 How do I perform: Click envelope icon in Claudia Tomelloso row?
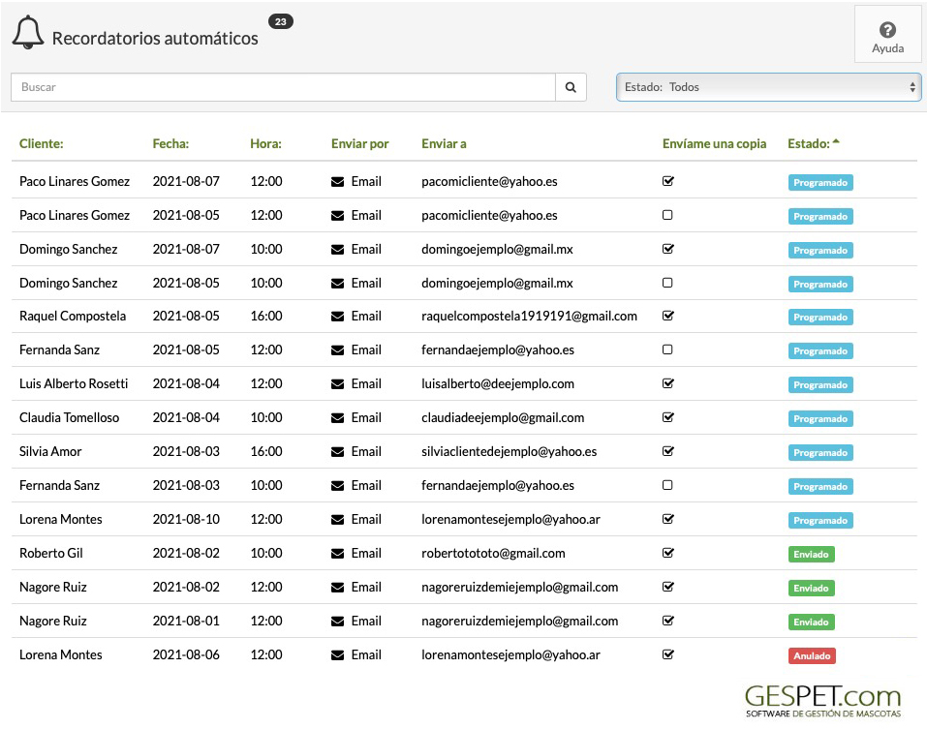(x=337, y=418)
